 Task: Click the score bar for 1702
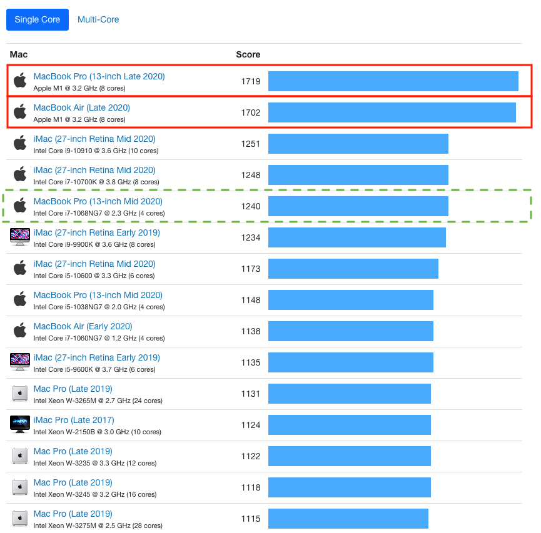[x=392, y=112]
